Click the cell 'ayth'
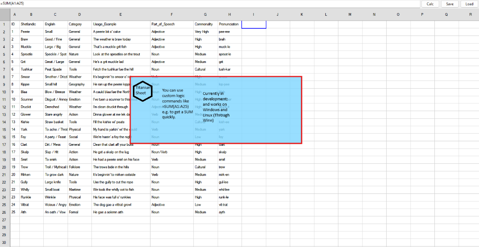Image resolution: width=479 pixels, height=247 pixels. point(229,212)
